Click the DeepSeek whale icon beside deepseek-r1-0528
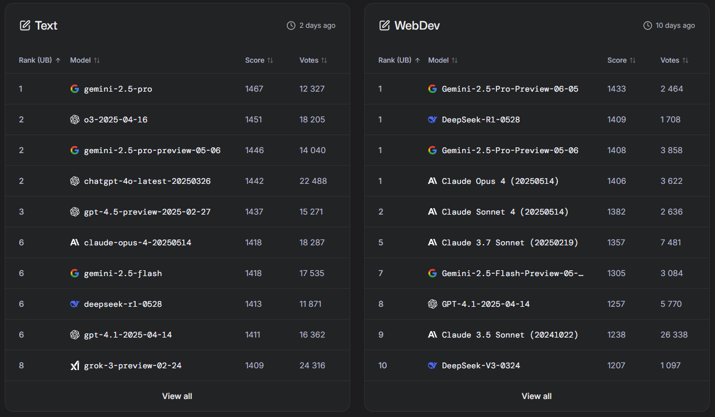Image resolution: width=715 pixels, height=417 pixels. click(74, 304)
